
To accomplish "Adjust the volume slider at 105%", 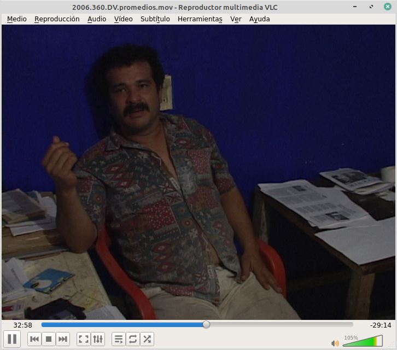I will [363, 341].
